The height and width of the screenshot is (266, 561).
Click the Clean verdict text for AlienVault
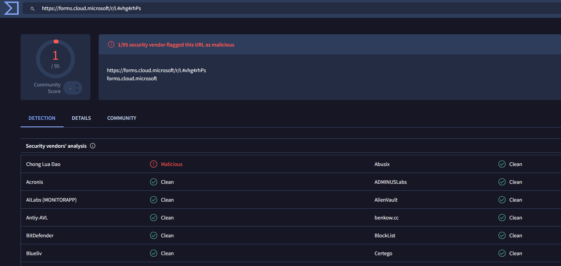(x=516, y=200)
